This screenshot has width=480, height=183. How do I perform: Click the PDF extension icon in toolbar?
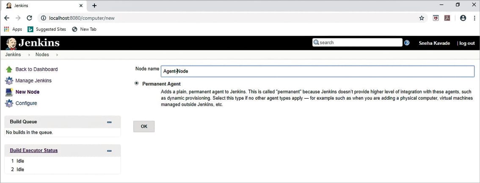pyautogui.click(x=447, y=18)
